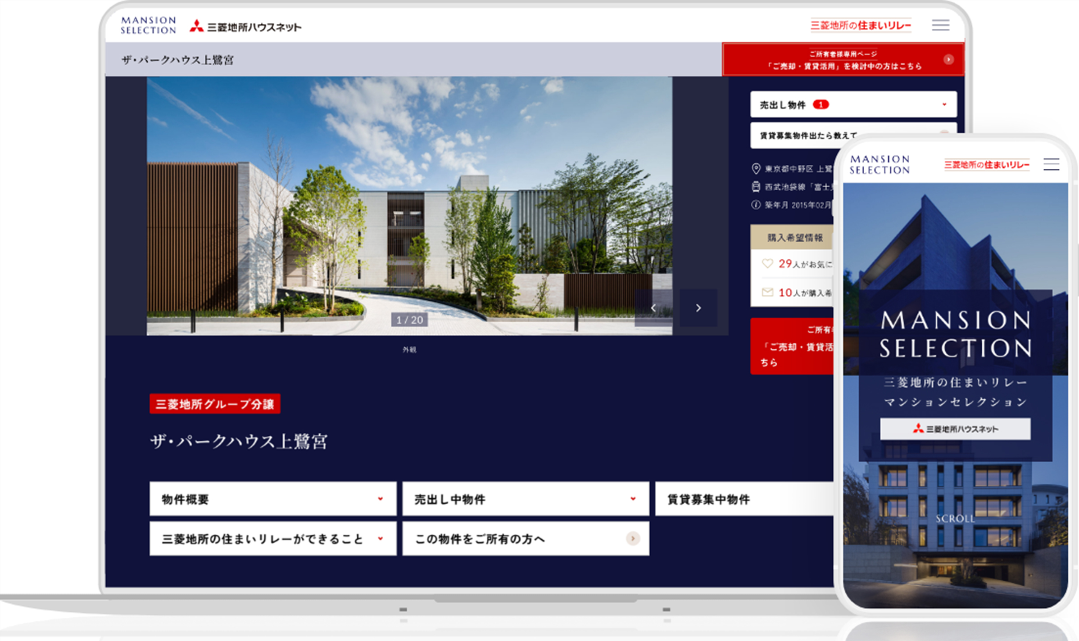The width and height of the screenshot is (1079, 641).
Task: Open the mobile hamburger menu icon
Action: click(1051, 164)
